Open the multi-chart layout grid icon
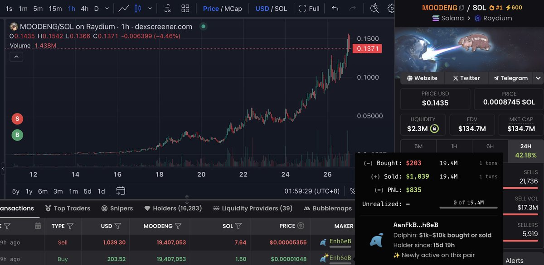The height and width of the screenshot is (265, 544). (x=185, y=8)
